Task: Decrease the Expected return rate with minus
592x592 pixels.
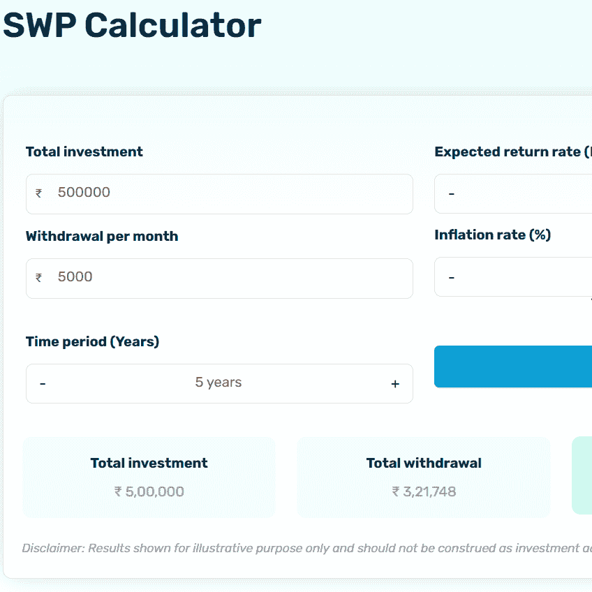Action: point(452,193)
